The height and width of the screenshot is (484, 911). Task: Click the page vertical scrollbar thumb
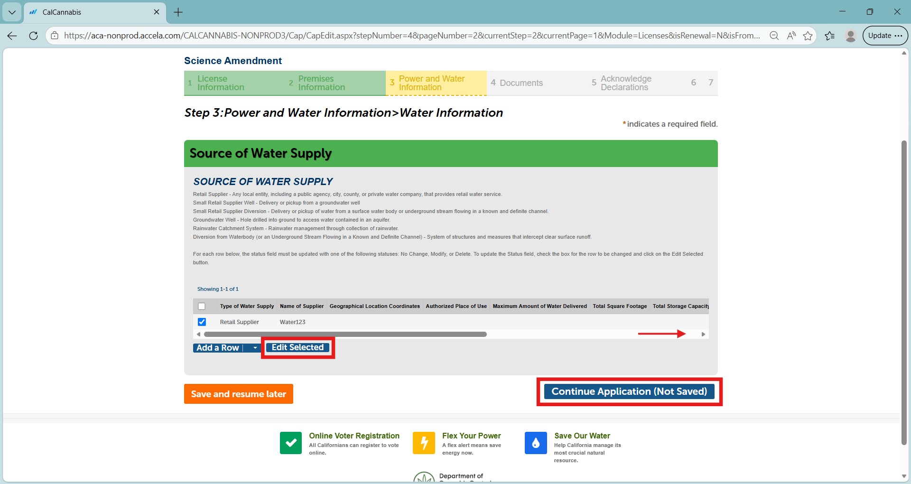point(904,292)
